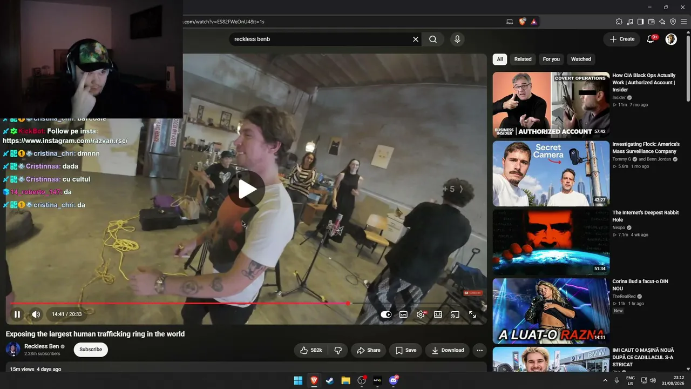Open the player settings gear

coord(421,314)
